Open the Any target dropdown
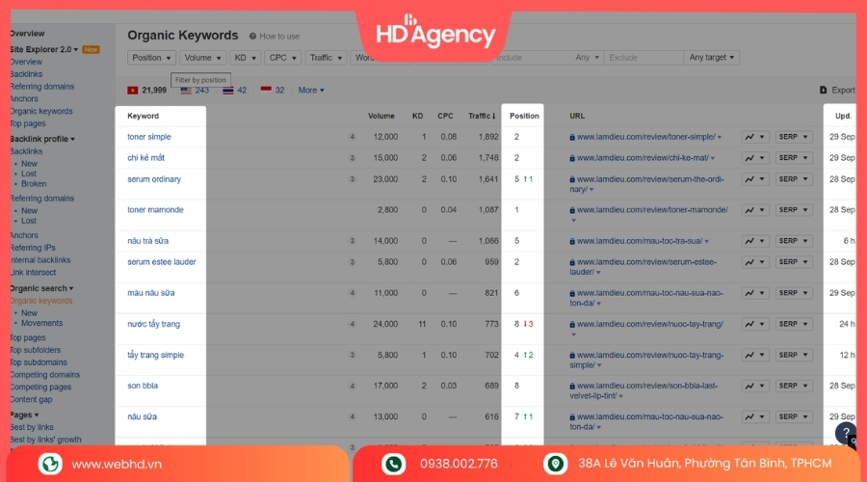 (712, 58)
